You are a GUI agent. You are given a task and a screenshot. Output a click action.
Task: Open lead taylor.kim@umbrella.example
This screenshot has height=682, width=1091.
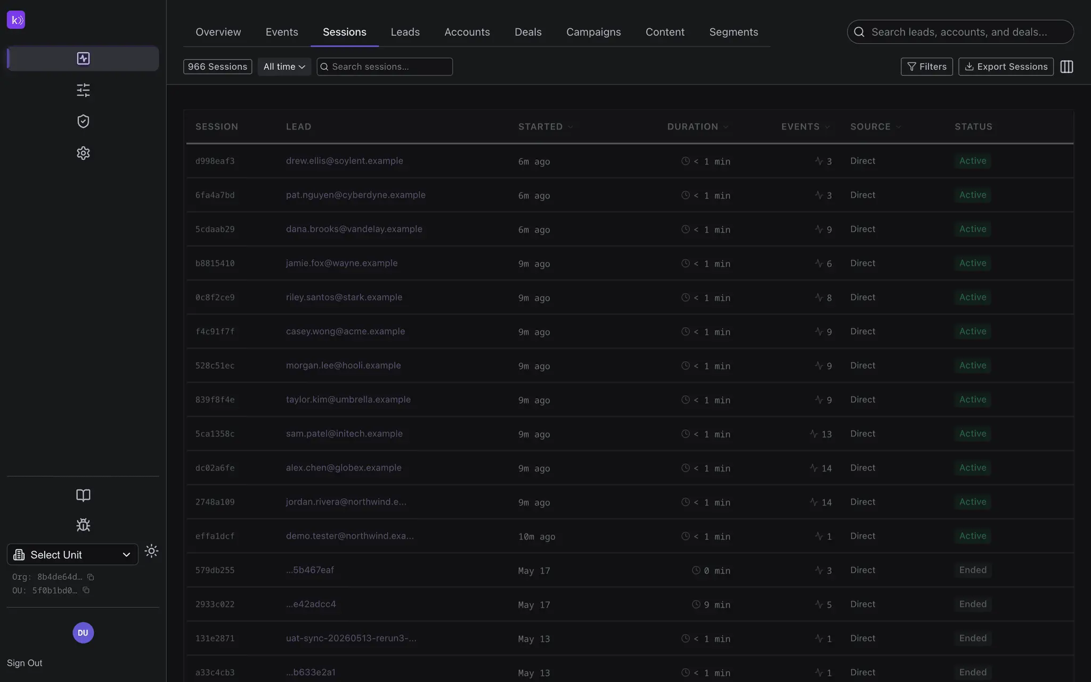click(348, 400)
